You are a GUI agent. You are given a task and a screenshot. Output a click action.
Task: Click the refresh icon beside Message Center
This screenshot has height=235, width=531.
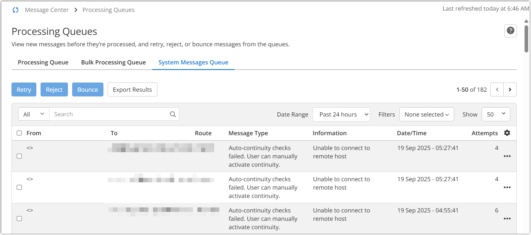click(16, 10)
